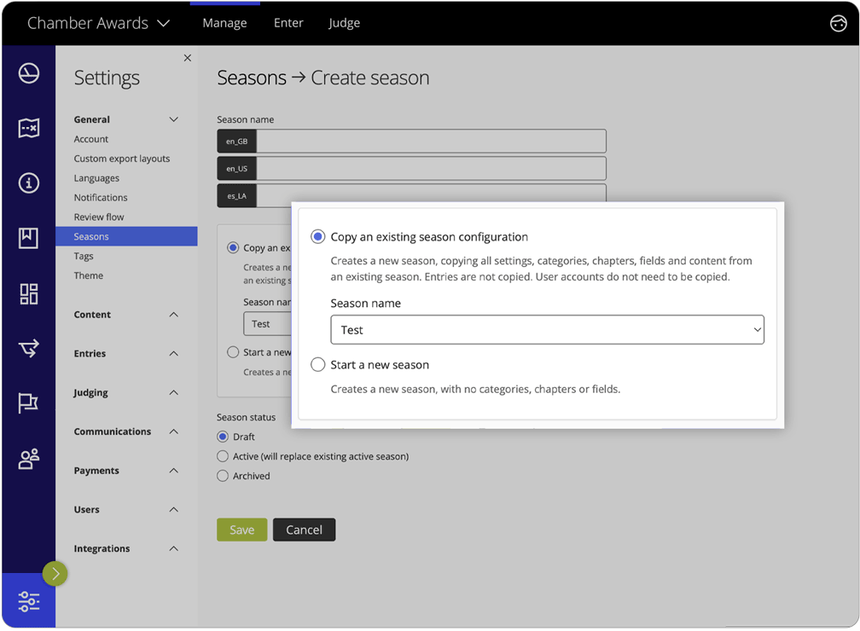The width and height of the screenshot is (860, 631).
Task: Select the flag icon in the sidebar
Action: pyautogui.click(x=28, y=402)
